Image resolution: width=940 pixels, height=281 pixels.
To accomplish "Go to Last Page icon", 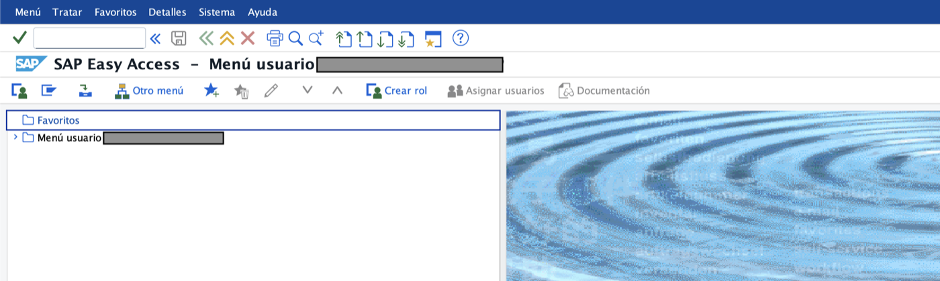I will [x=406, y=39].
